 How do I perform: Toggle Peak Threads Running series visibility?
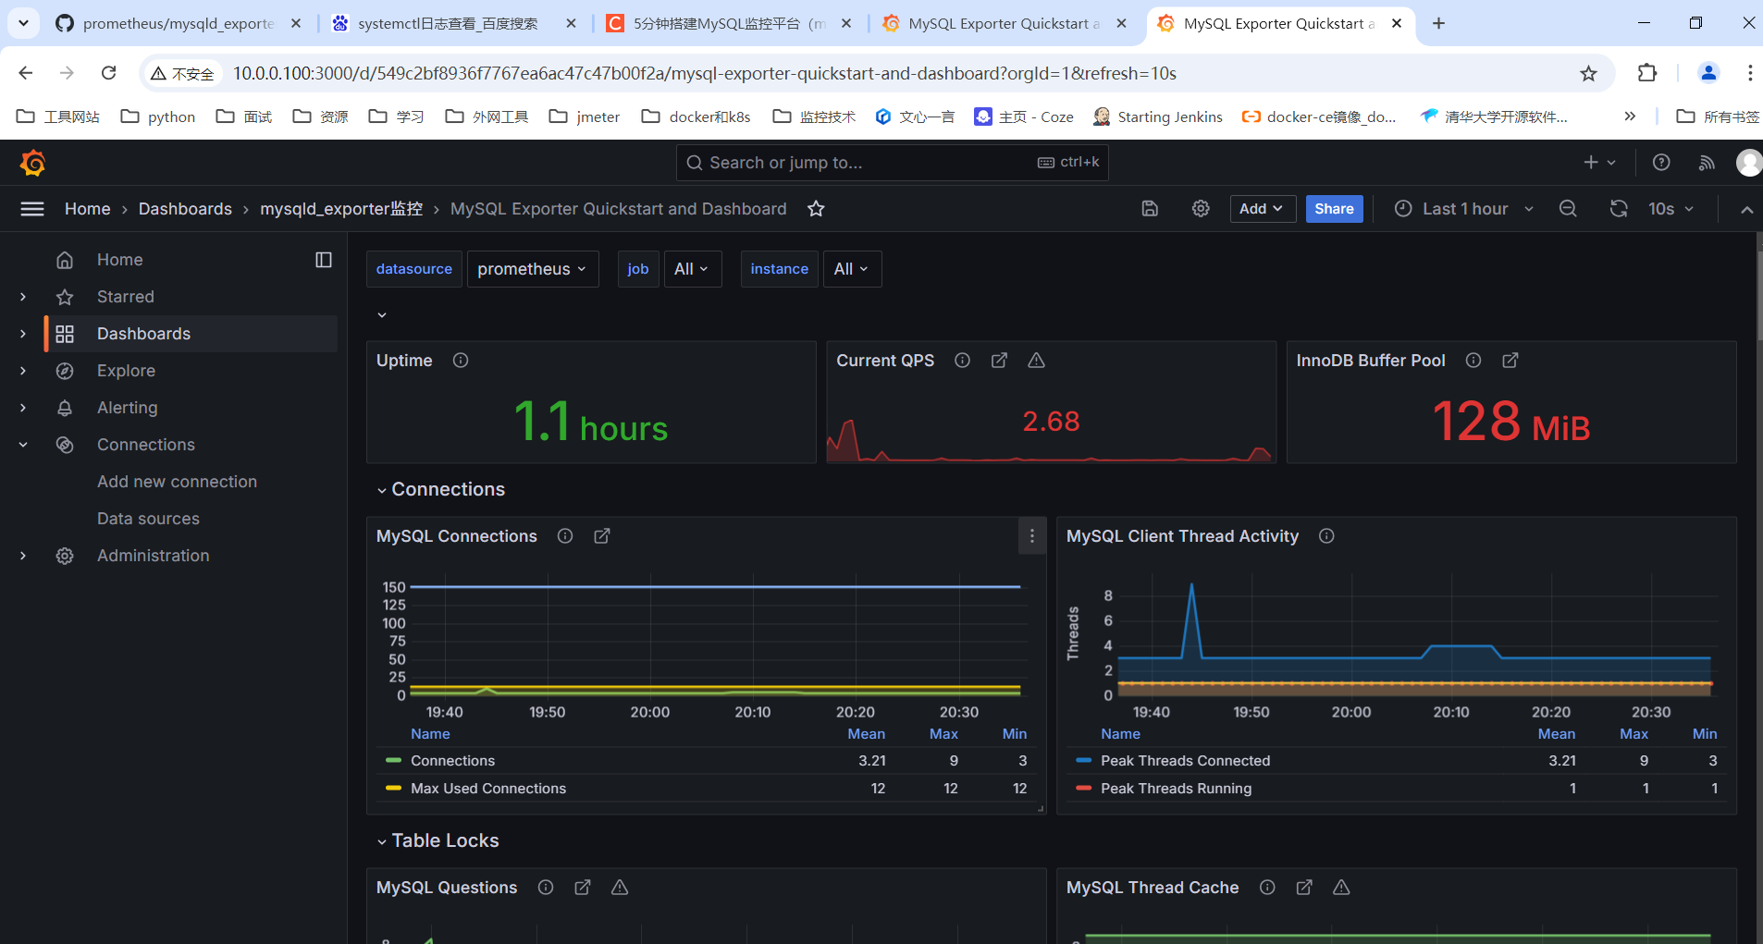click(1176, 789)
